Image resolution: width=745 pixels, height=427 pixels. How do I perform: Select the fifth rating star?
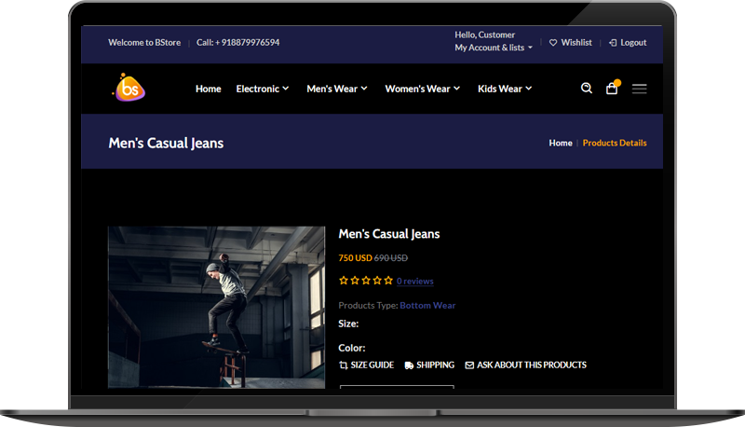pos(388,281)
